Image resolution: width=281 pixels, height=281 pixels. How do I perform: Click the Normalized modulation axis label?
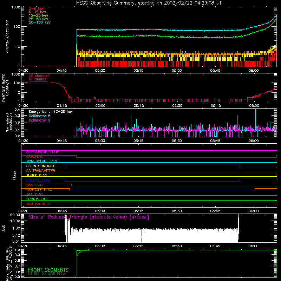click(9, 123)
